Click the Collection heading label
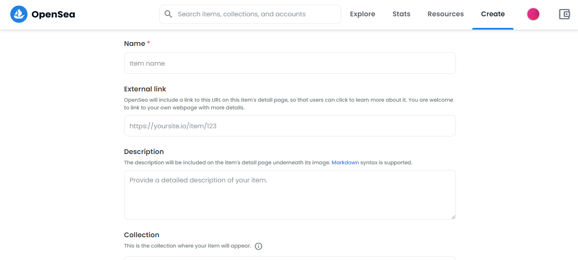The width and height of the screenshot is (578, 260). (141, 235)
